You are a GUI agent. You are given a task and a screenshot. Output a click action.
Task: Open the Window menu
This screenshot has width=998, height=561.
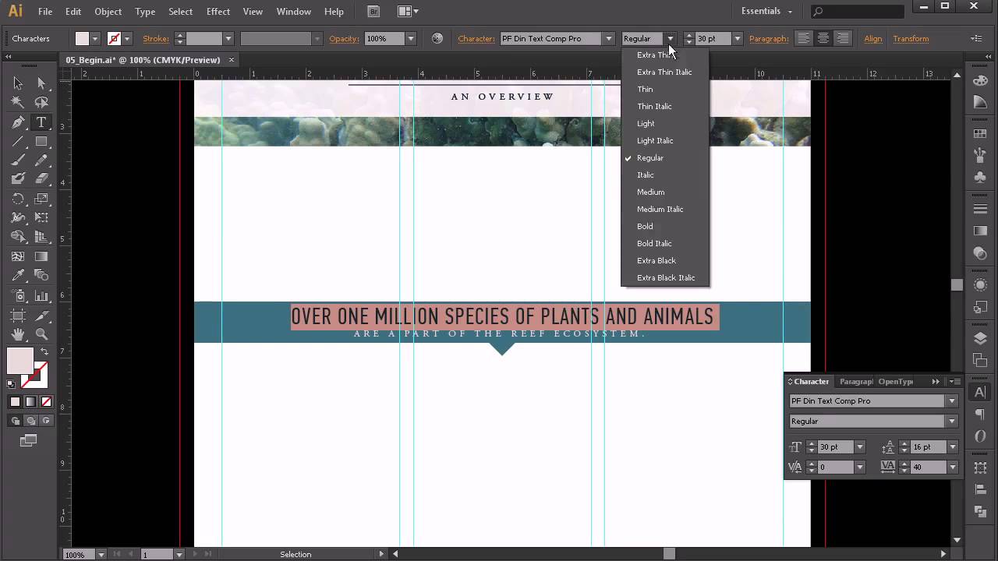[x=294, y=12]
